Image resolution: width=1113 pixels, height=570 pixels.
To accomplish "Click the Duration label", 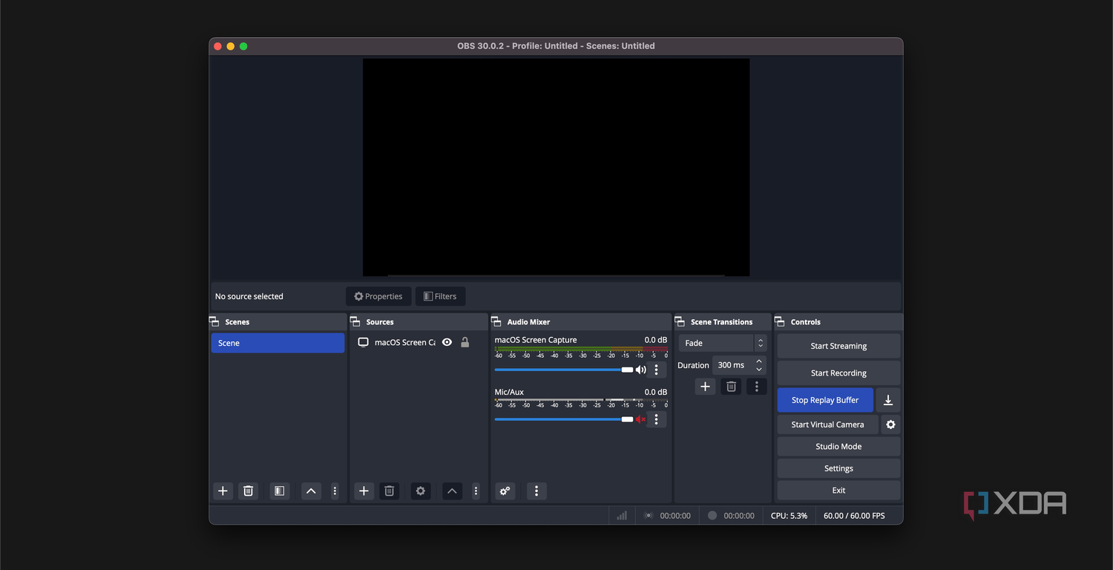I will click(693, 365).
